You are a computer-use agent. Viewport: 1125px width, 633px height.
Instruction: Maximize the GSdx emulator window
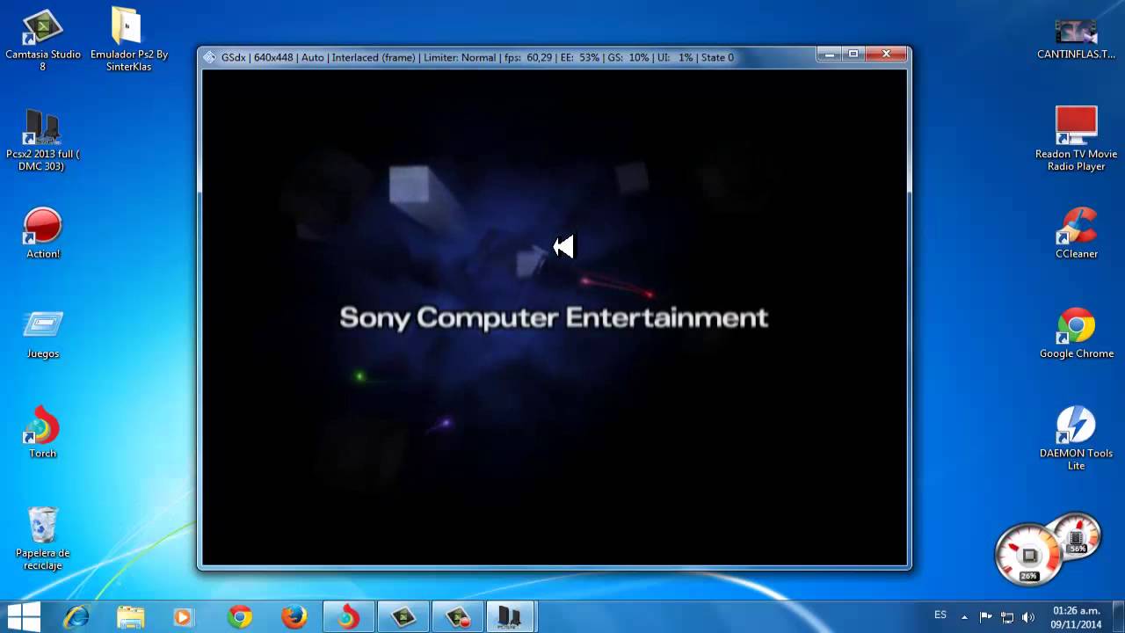pyautogui.click(x=853, y=55)
